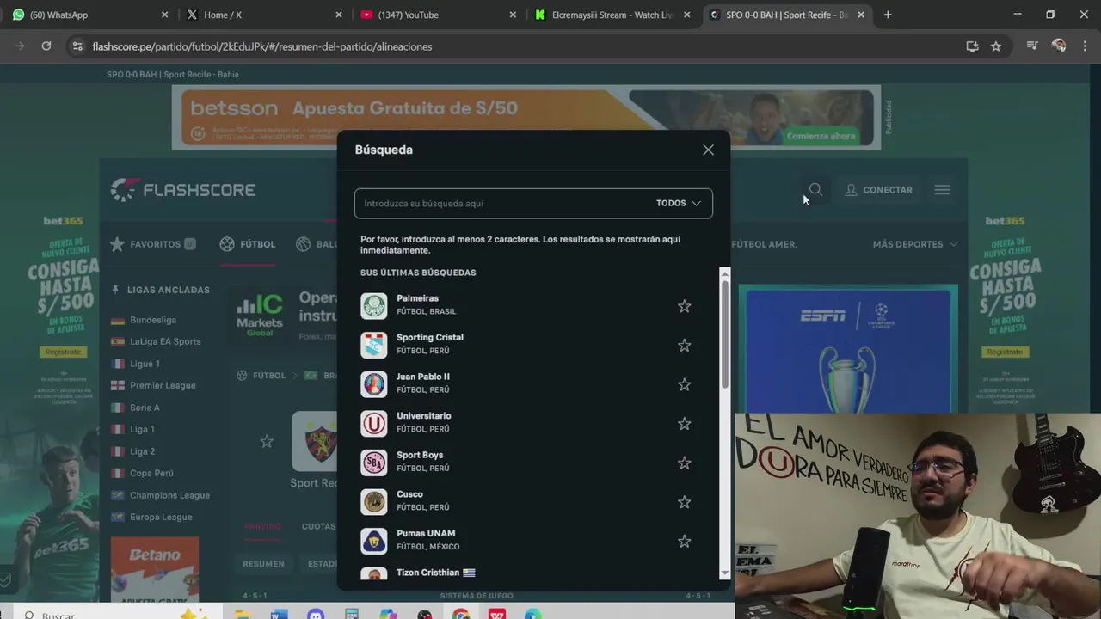Open the media control icon in Chrome toolbar

1032,46
